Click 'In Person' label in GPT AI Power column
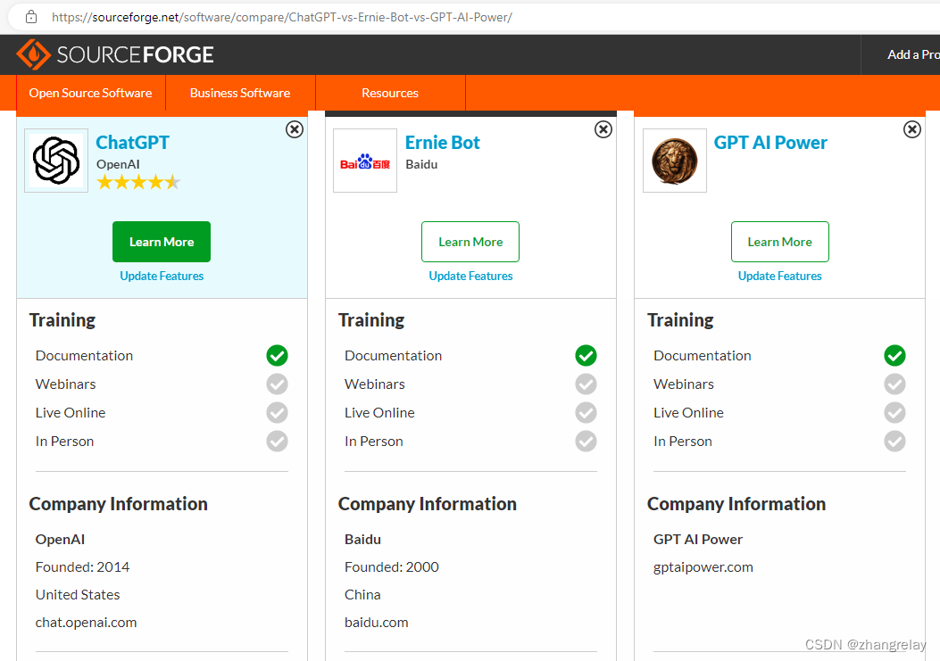This screenshot has width=940, height=661. click(x=683, y=441)
